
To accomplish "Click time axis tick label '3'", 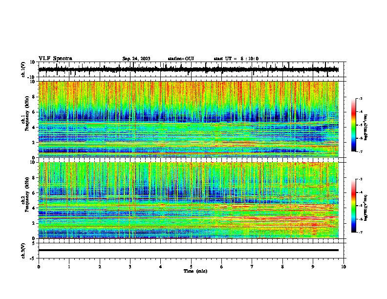I will coord(130,267).
